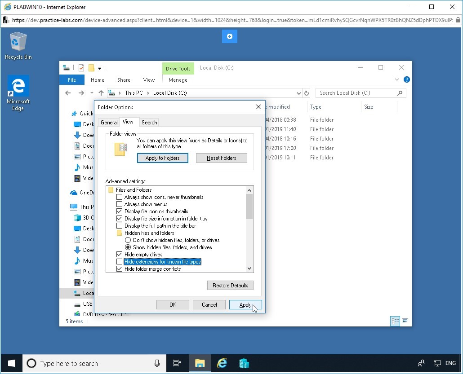Launch Microsoft Edge from the desktop shortcut

pos(18,93)
